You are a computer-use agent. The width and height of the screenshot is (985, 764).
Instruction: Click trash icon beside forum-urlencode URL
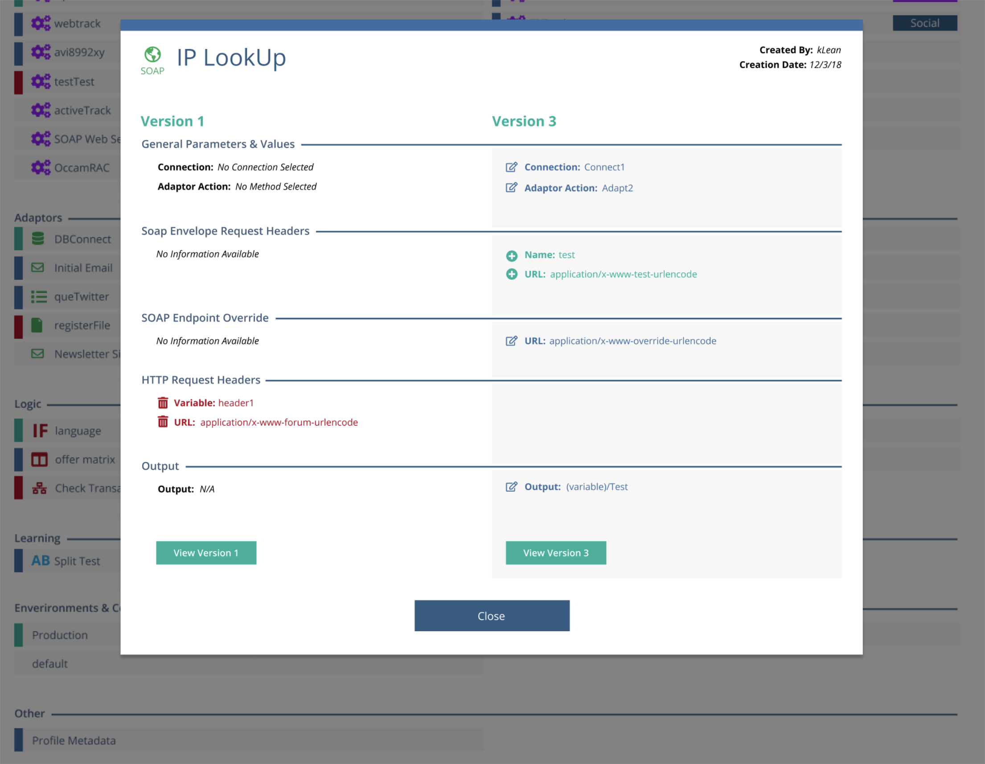pos(163,422)
